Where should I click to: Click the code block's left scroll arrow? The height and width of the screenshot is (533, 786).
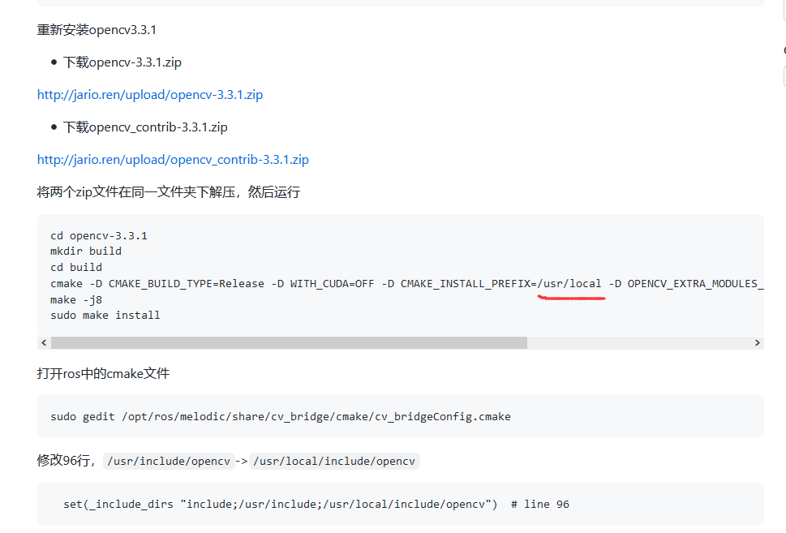[44, 343]
